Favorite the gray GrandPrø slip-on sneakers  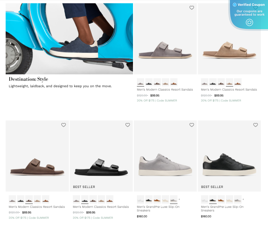[192, 125]
